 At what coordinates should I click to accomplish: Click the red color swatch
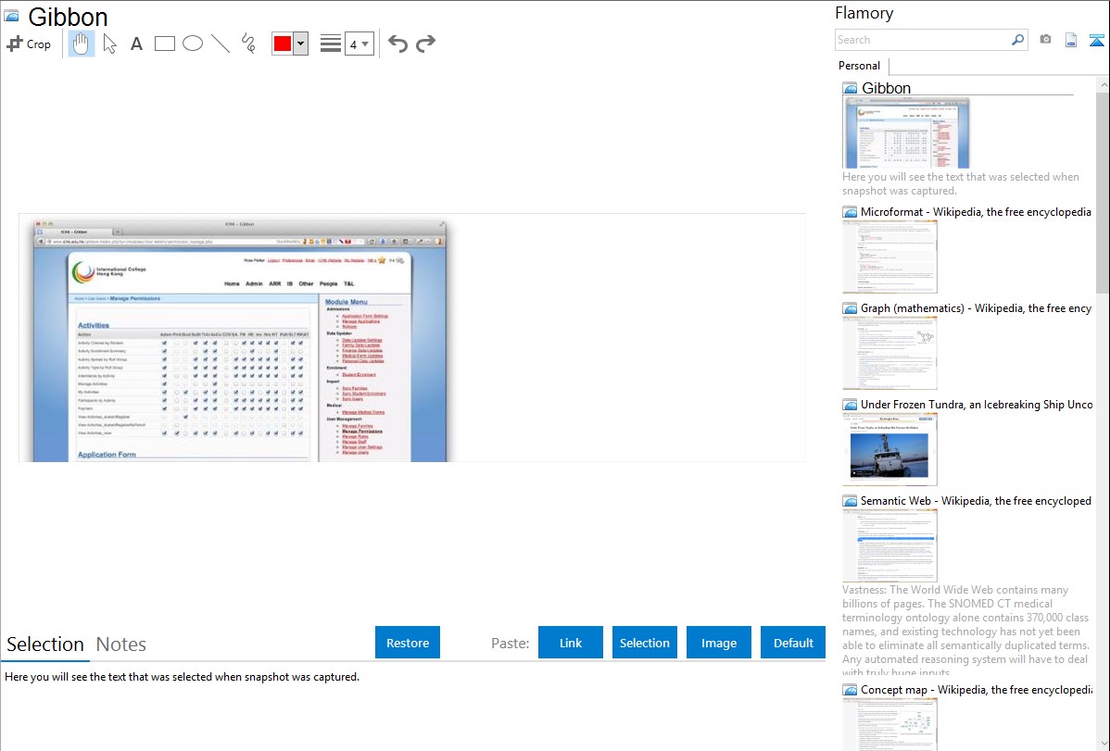(x=283, y=44)
